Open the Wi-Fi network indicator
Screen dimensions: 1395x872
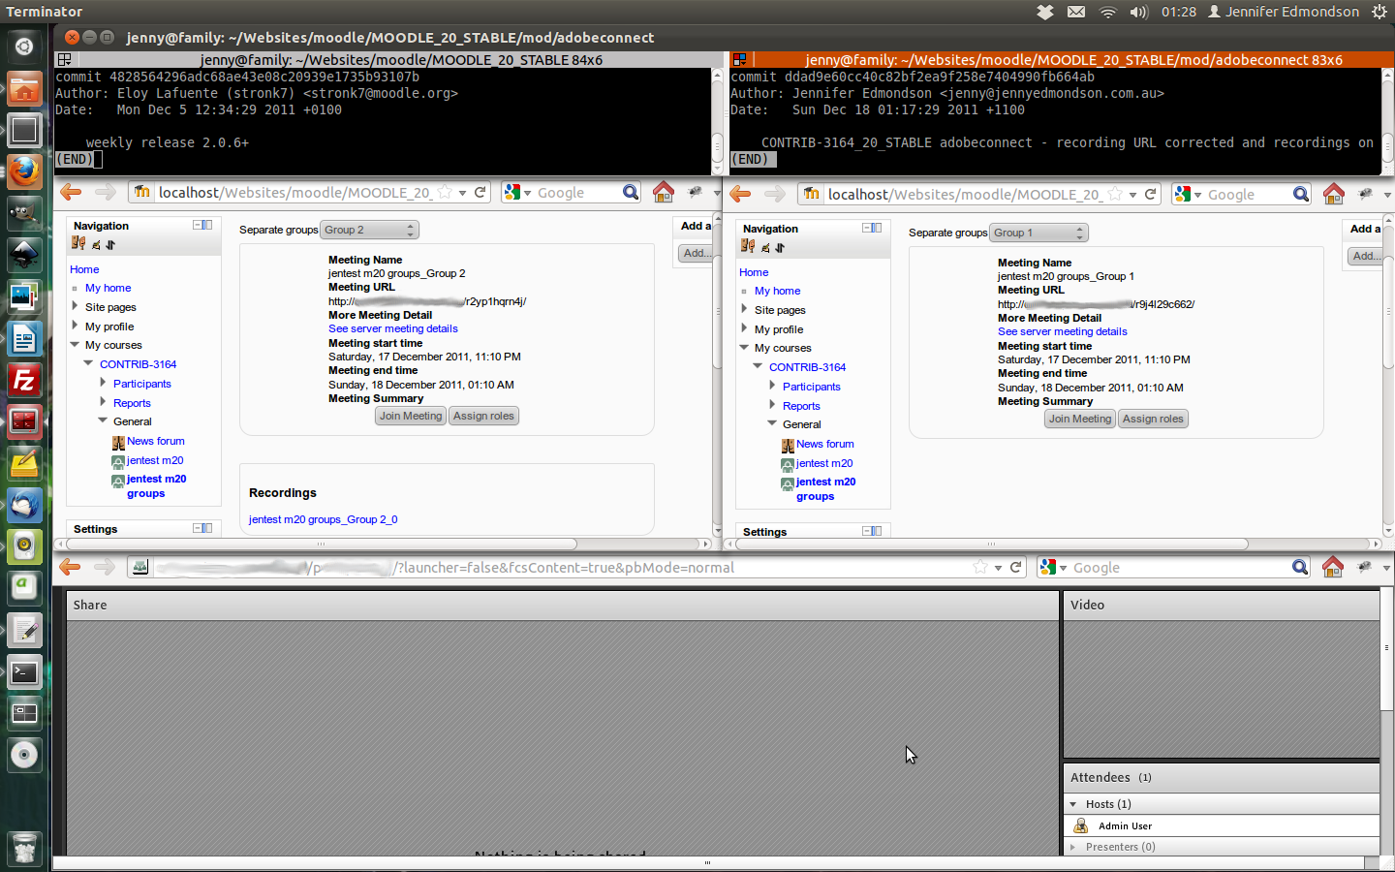coord(1107,12)
